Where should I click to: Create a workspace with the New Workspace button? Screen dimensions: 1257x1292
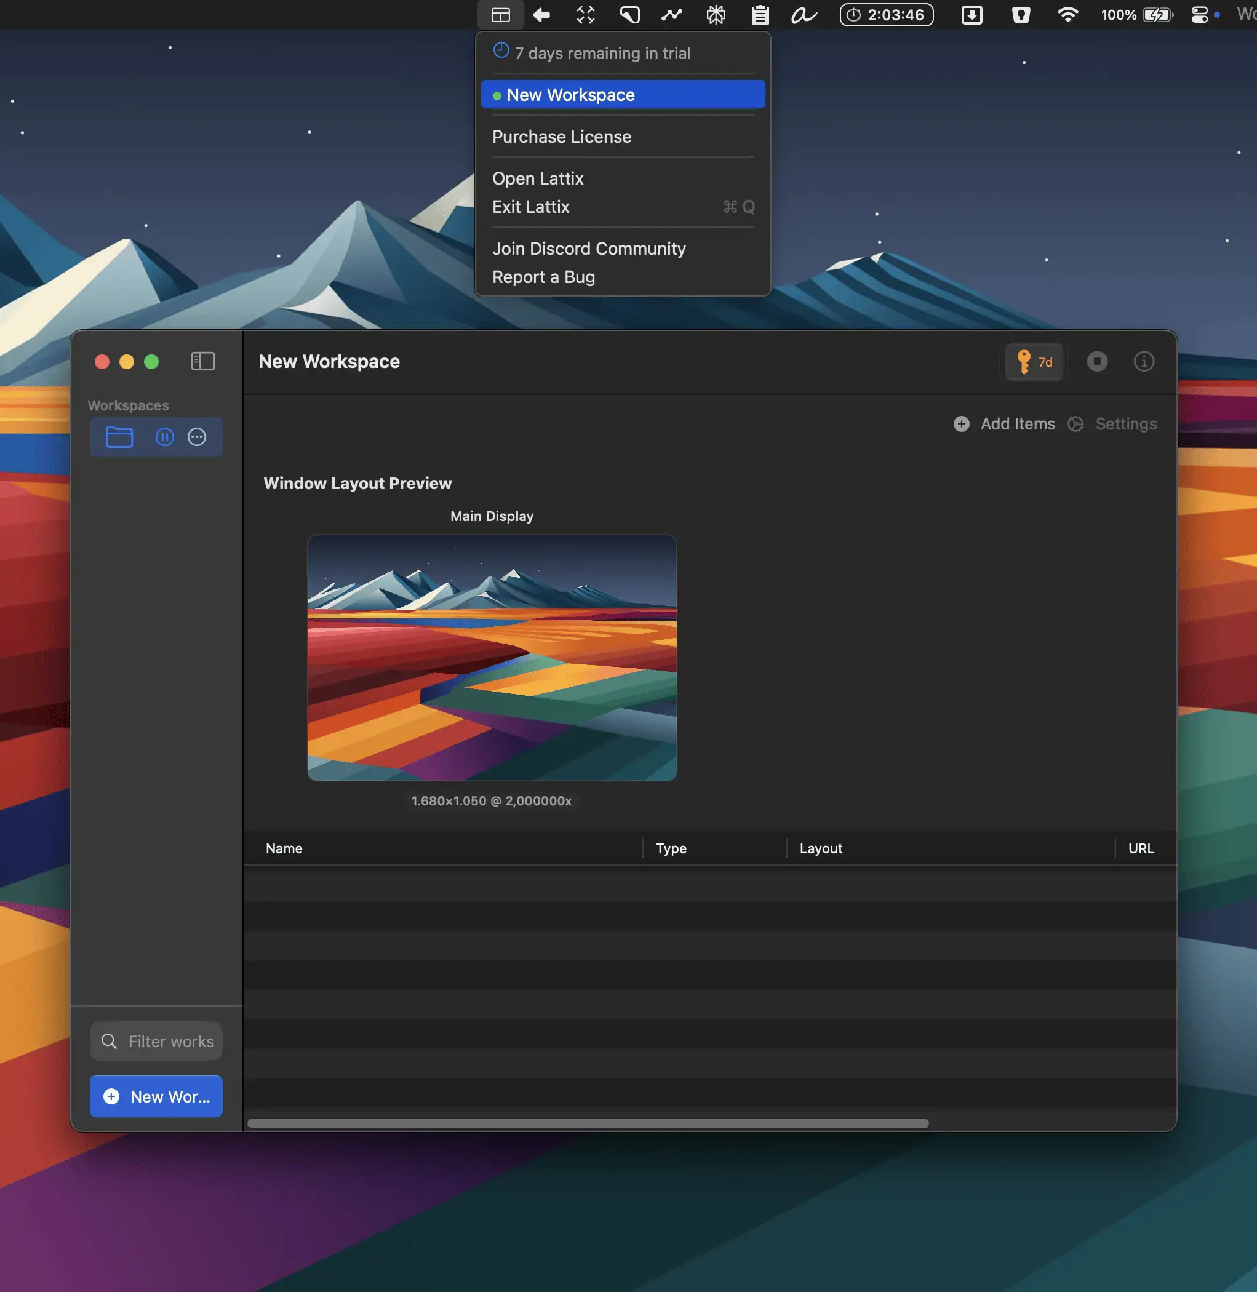(156, 1096)
